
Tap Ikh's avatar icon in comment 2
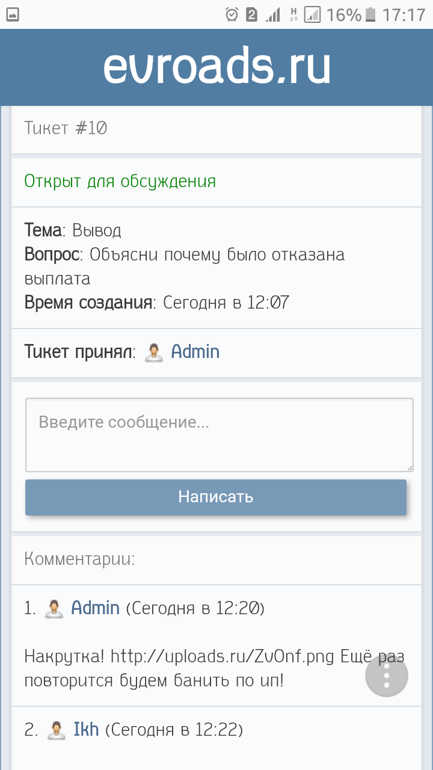coord(57,730)
